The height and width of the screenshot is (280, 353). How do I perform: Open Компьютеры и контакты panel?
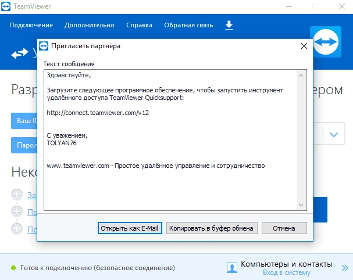click(286, 264)
